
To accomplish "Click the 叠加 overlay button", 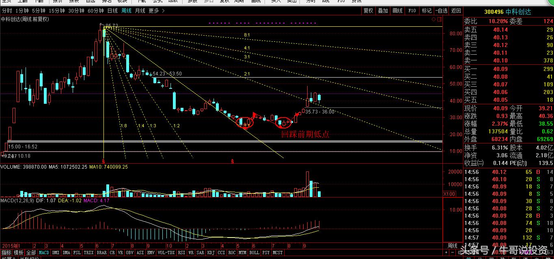I will [383, 11].
